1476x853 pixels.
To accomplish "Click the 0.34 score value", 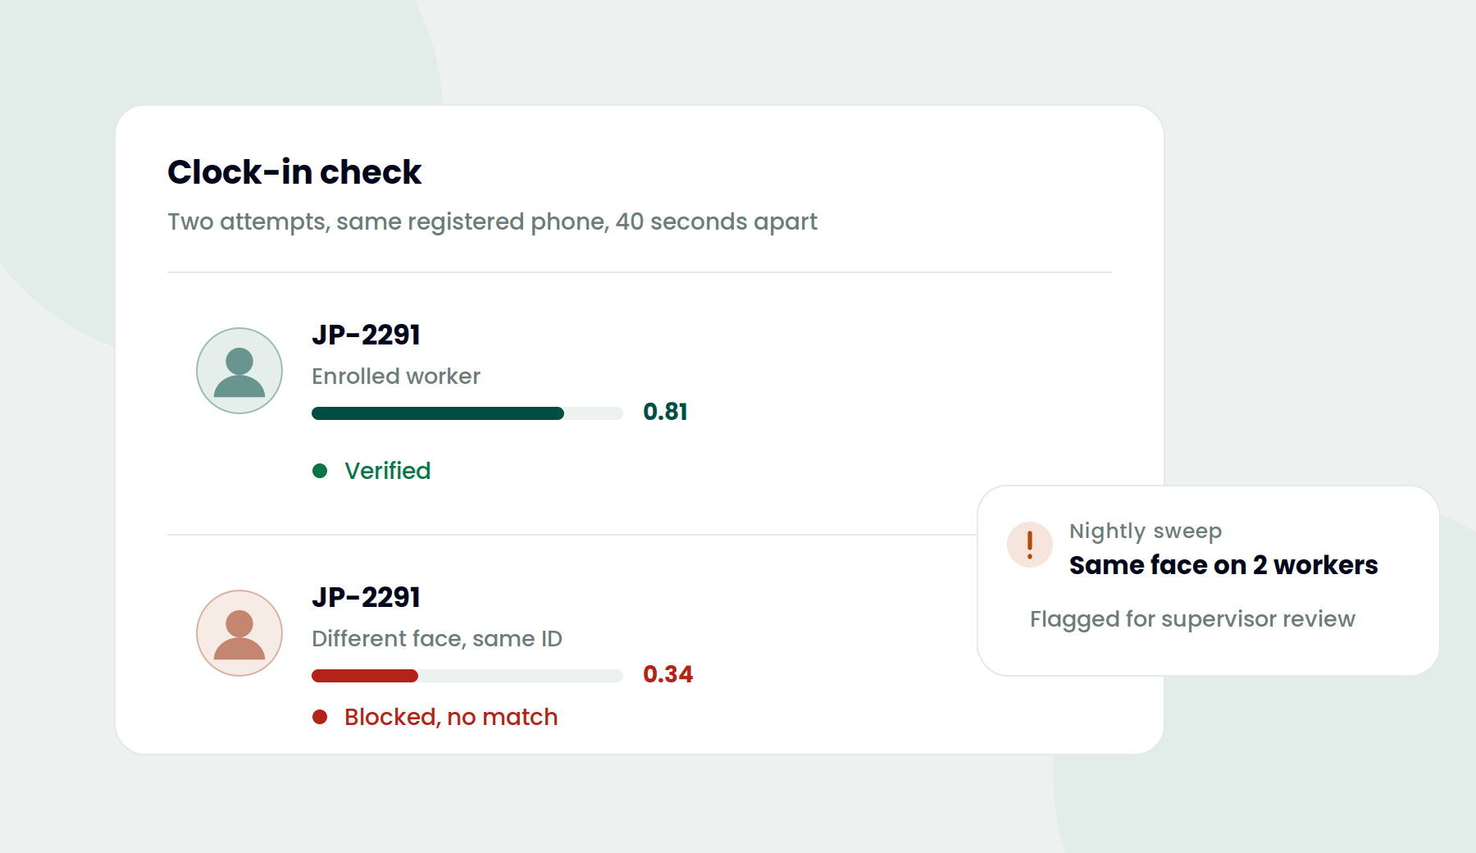I will tap(667, 674).
